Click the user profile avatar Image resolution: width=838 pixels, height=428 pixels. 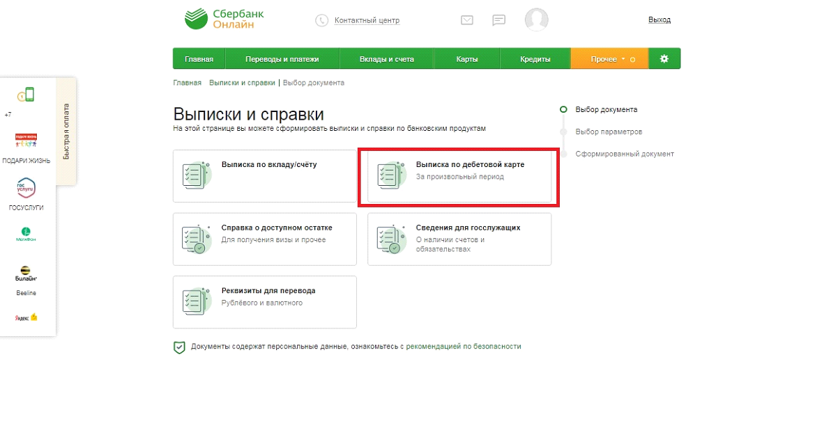point(536,19)
